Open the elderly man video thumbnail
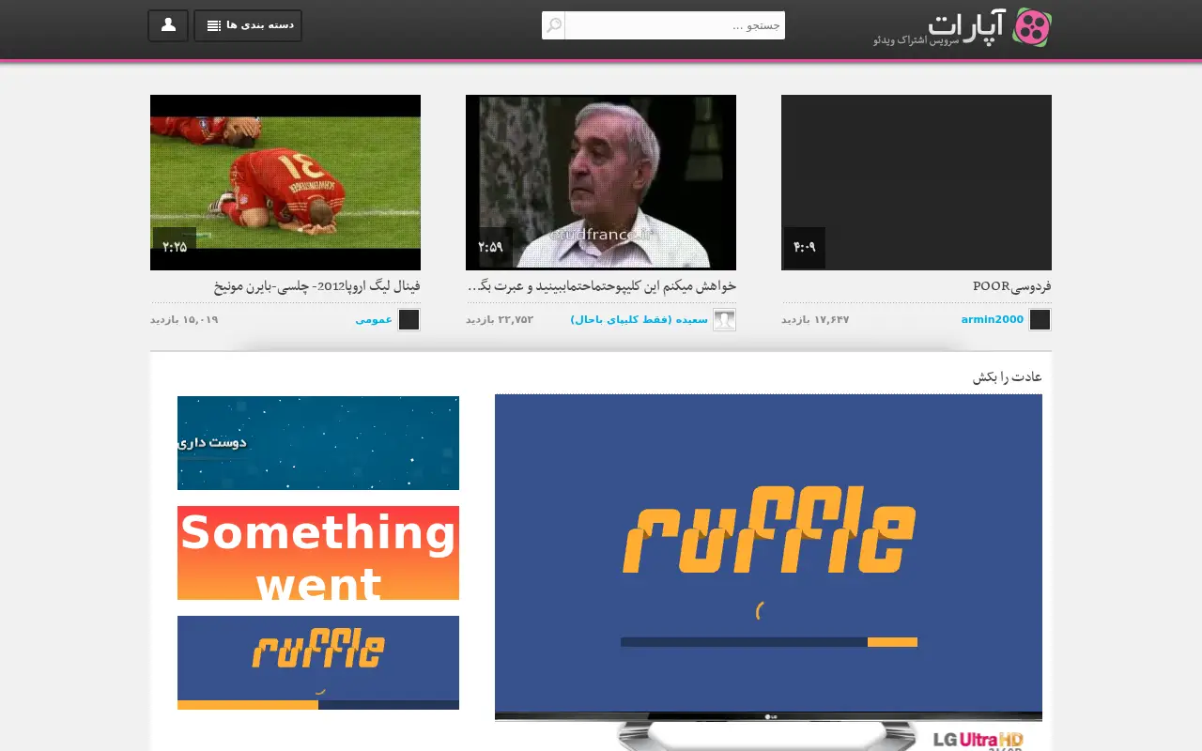 point(601,182)
